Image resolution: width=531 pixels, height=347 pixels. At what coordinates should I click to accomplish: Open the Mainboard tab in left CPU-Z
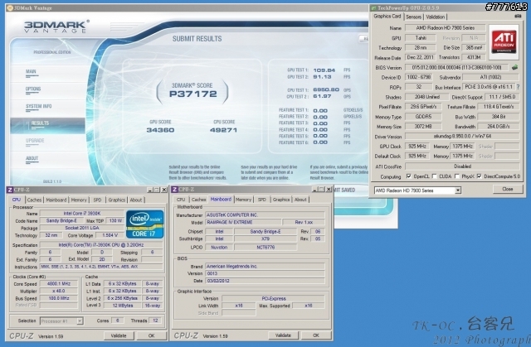[x=56, y=200]
